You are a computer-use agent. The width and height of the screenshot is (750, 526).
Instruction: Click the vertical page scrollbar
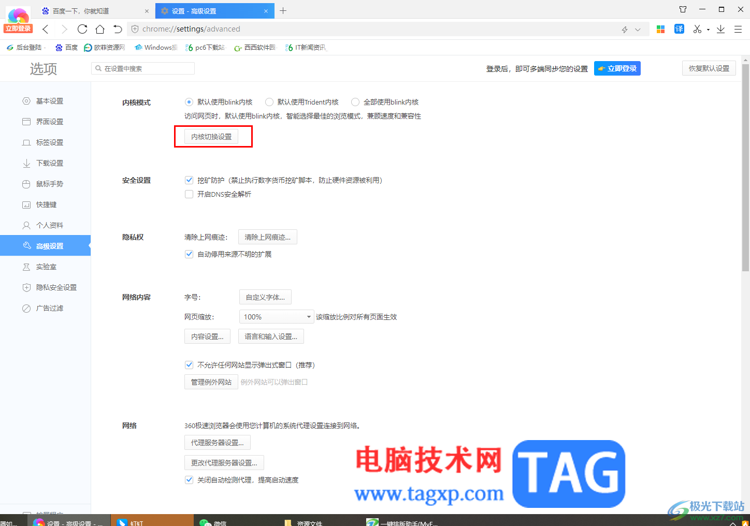(745, 167)
